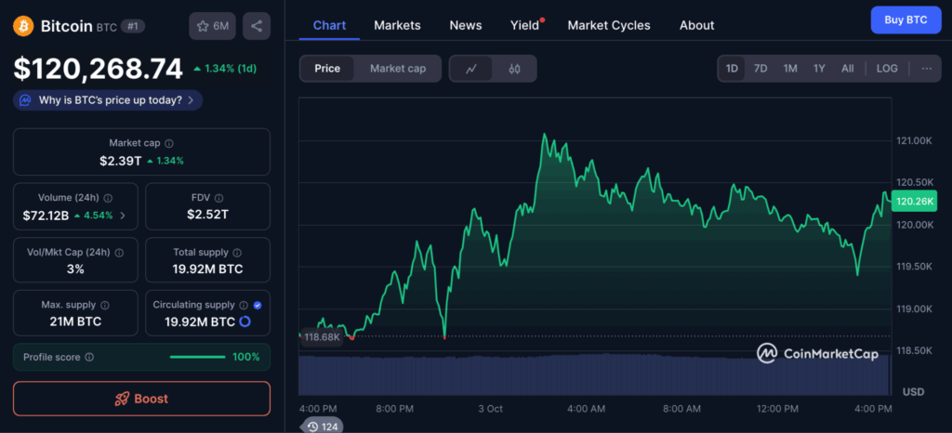Add Bitcoin to watchlist via star button
This screenshot has width=952, height=433.
pos(212,26)
